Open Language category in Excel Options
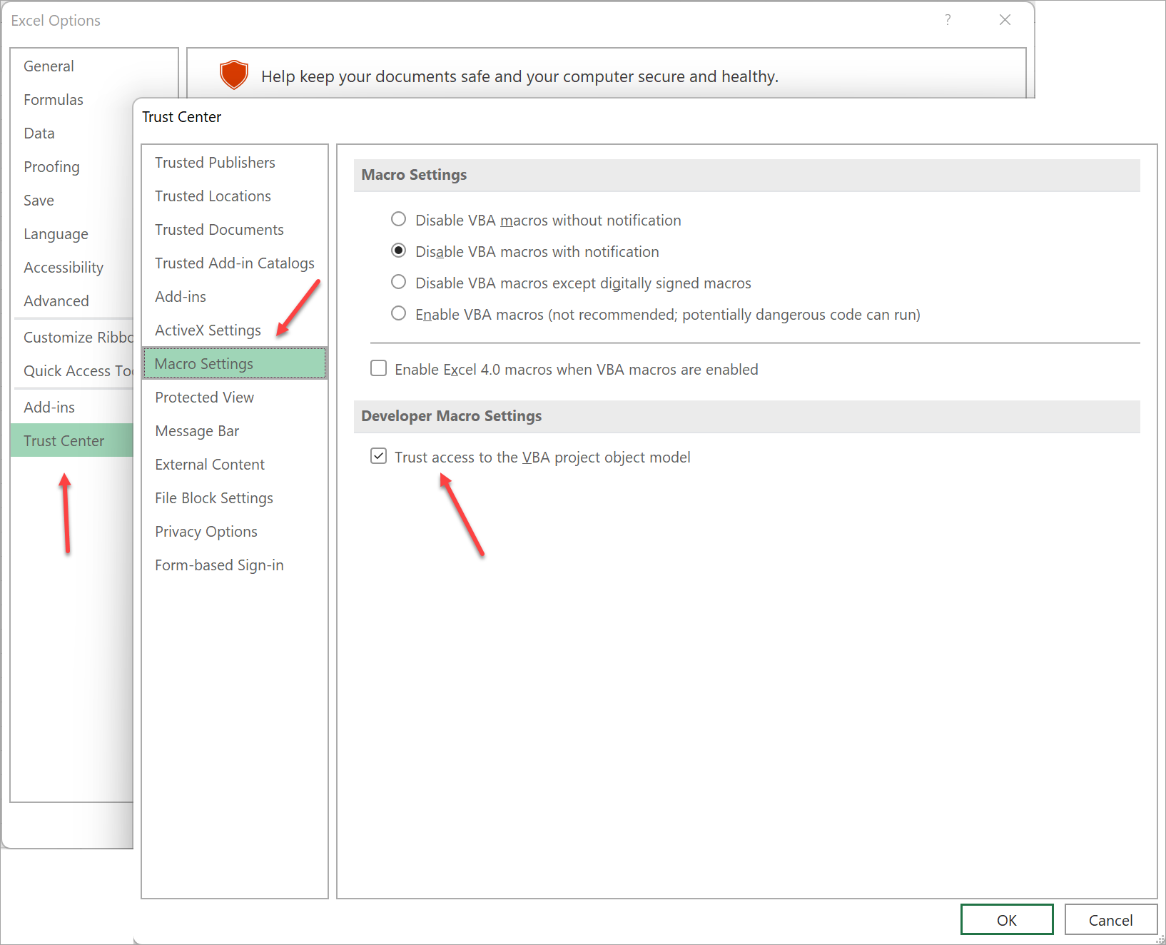This screenshot has width=1166, height=945. [73, 234]
